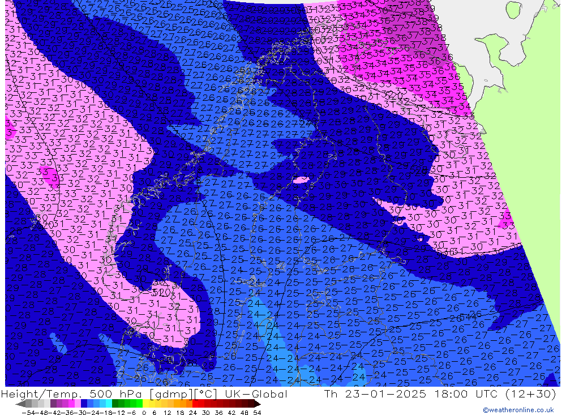Pick the dark green swatch on the legend
This screenshot has height=415, width=566.
(x=115, y=404)
